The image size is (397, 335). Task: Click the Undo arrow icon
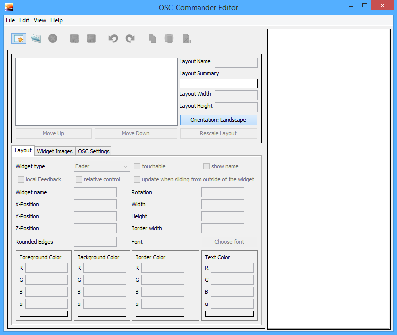coord(113,39)
